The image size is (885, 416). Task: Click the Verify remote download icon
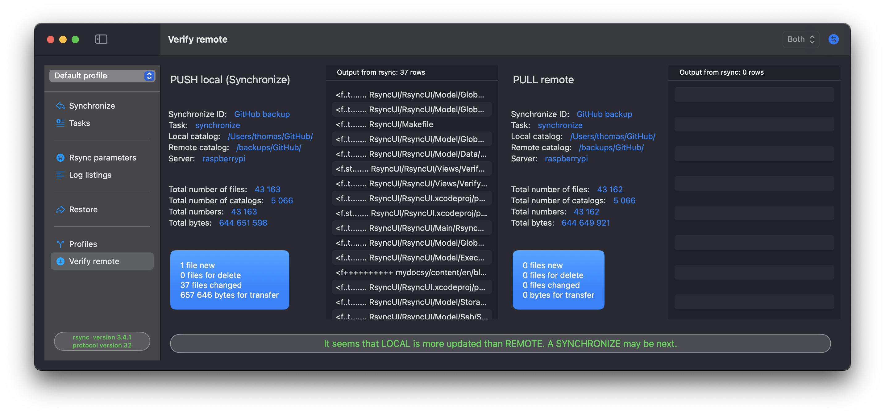(x=60, y=261)
